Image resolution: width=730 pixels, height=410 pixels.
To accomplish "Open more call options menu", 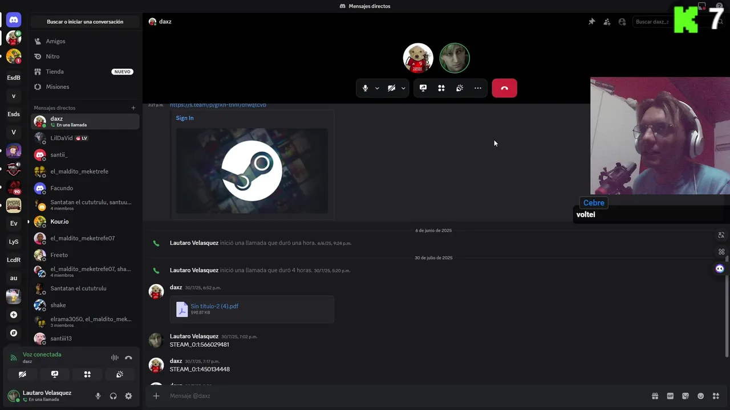I will (478, 88).
